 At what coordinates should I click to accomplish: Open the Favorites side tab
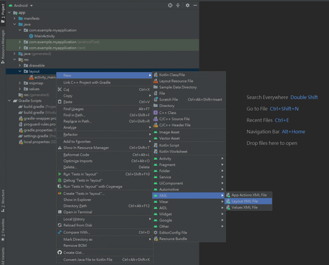tap(3, 230)
